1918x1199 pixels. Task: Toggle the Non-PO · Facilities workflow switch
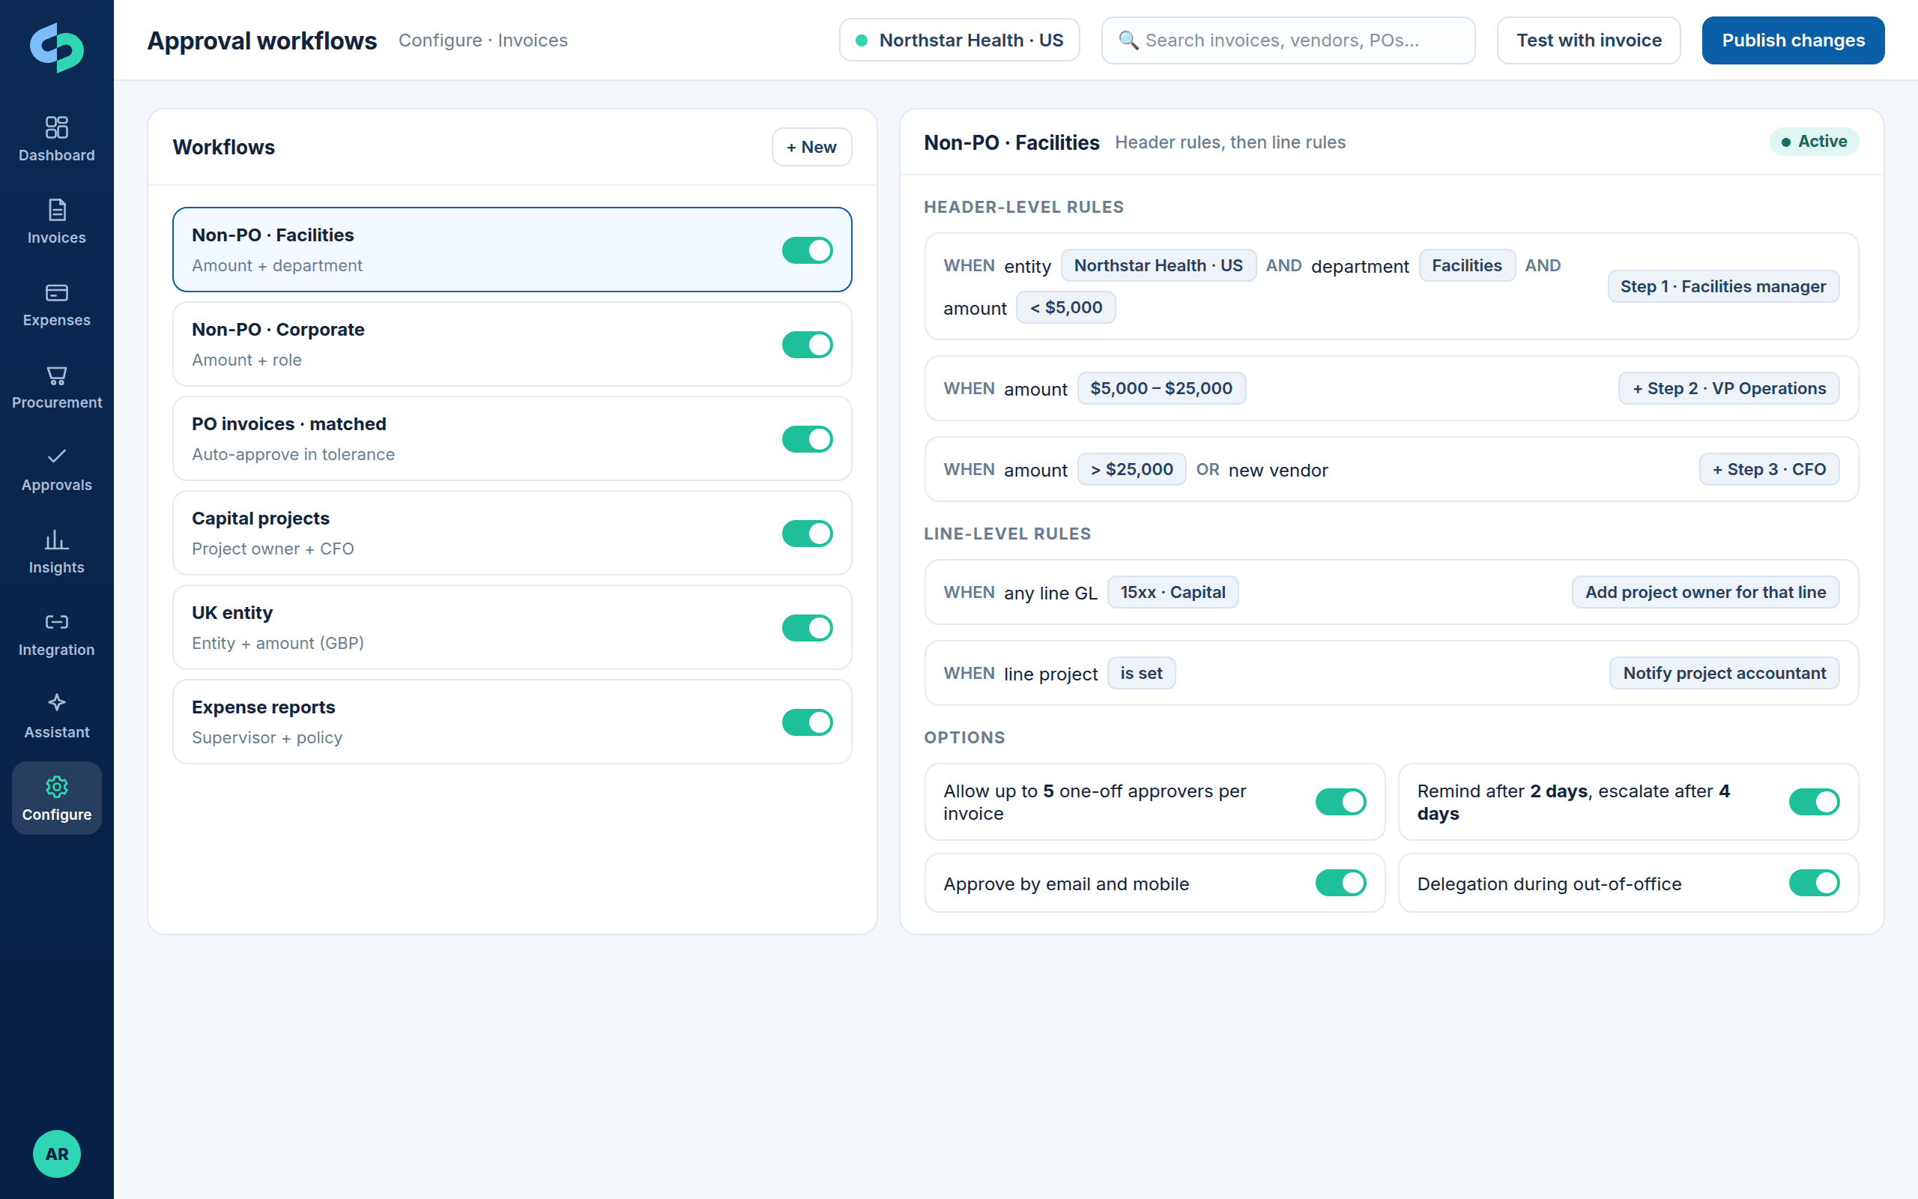pyautogui.click(x=807, y=250)
